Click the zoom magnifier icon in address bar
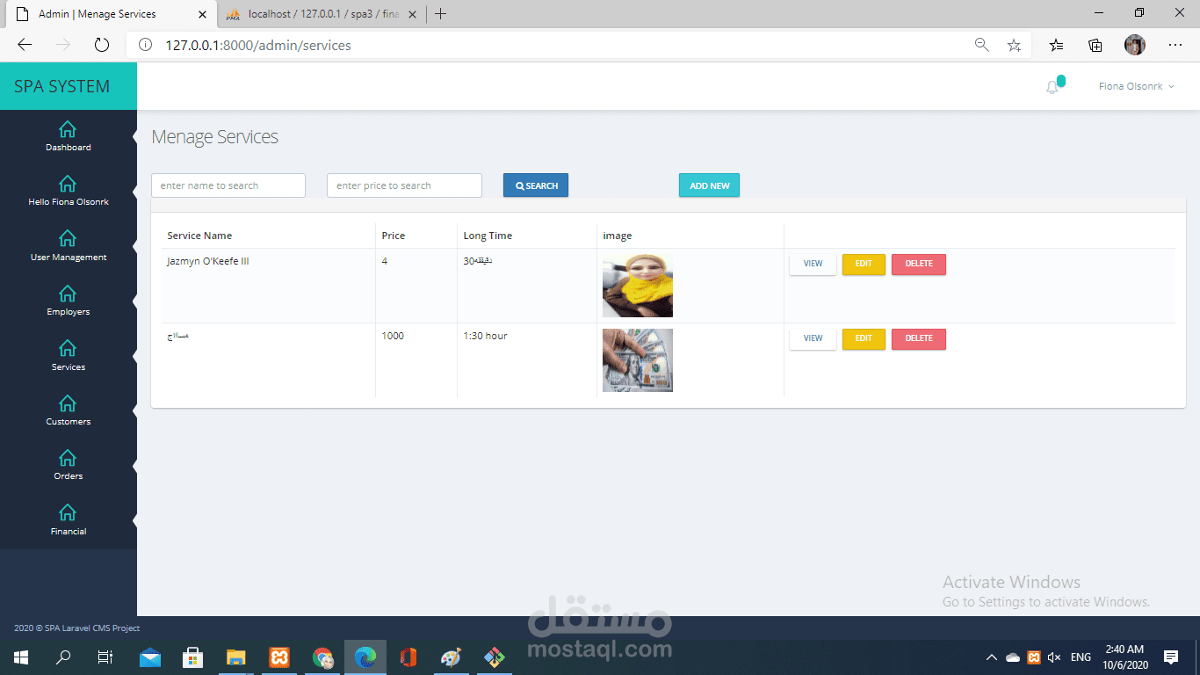 [x=982, y=45]
